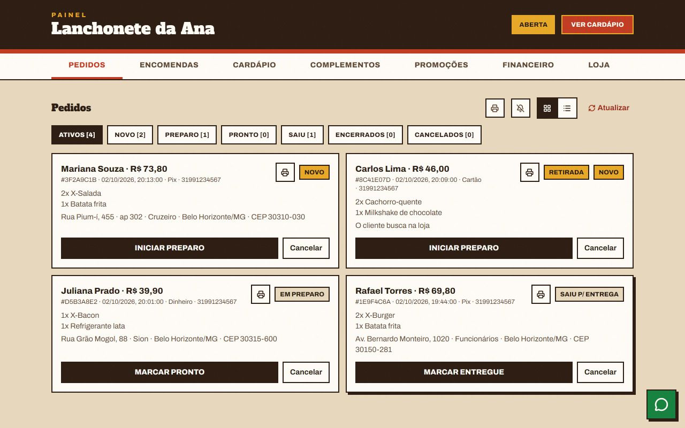
Task: Open the Cardápio tab
Action: coord(254,65)
